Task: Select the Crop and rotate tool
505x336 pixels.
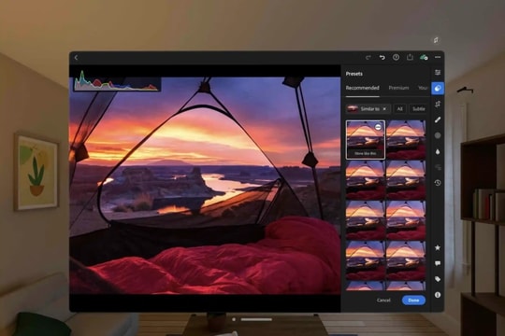Action: coord(438,104)
